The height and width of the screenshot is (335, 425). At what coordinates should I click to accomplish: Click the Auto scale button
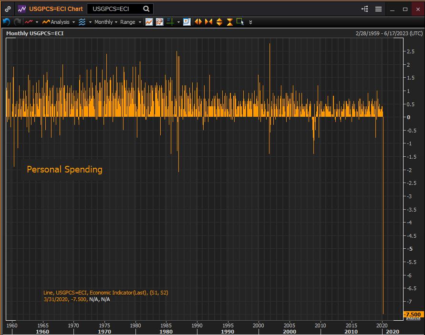tap(414, 318)
